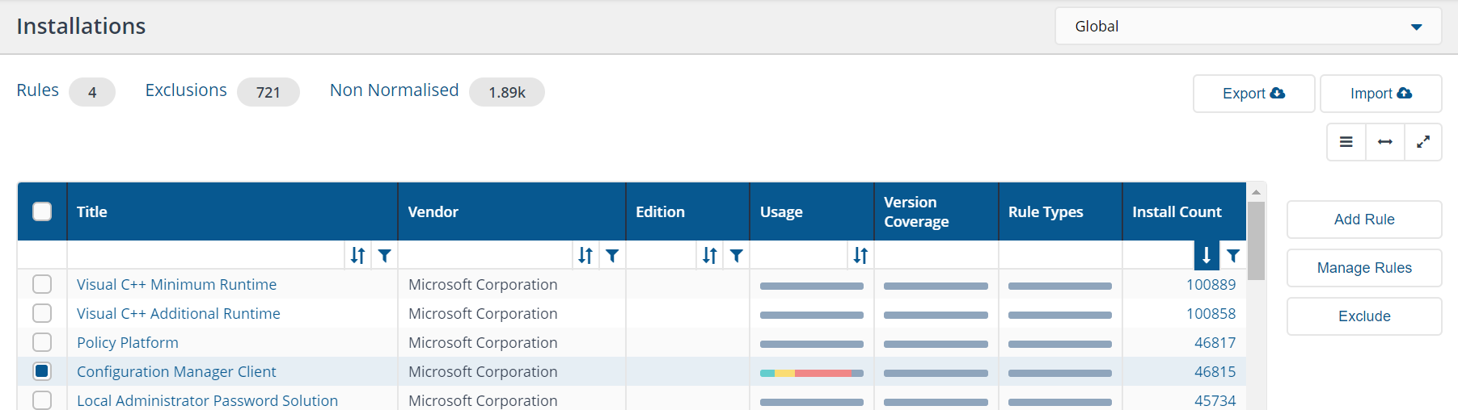Click the Vendor column filter icon
This screenshot has width=1458, height=410.
pos(612,256)
